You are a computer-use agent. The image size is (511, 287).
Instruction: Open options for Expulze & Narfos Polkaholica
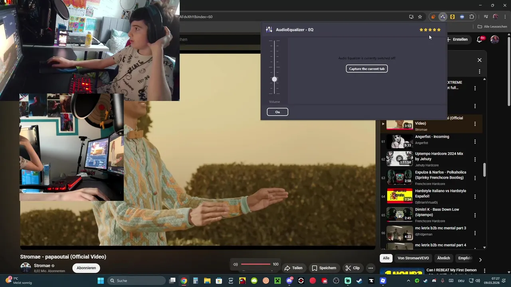click(x=475, y=178)
